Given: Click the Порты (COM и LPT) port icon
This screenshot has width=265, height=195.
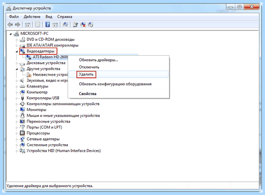Looking at the screenshot, I should [23, 127].
